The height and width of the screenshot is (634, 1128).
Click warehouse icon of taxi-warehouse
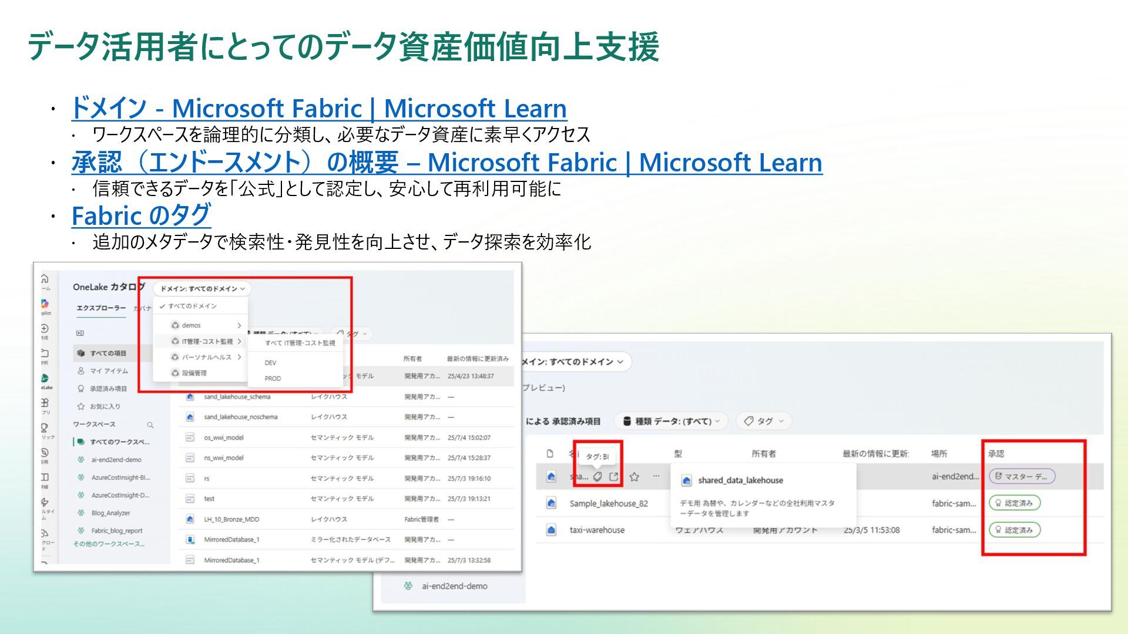[551, 530]
